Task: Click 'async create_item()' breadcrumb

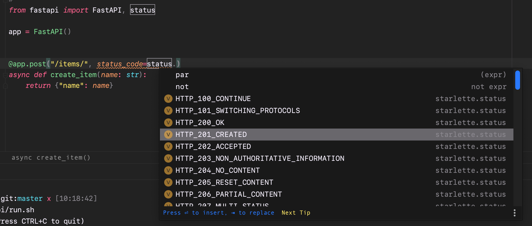Action: (51, 158)
